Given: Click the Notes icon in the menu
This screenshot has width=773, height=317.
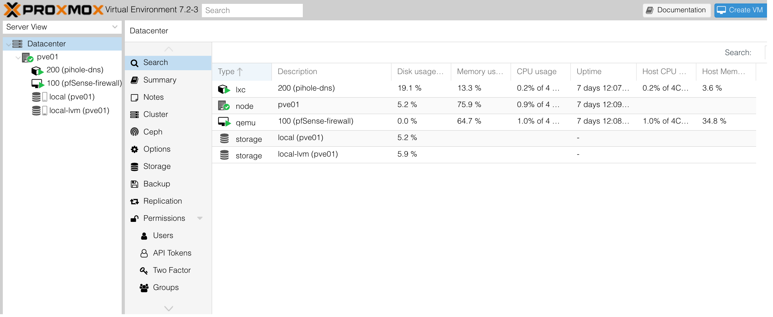Looking at the screenshot, I should 134,98.
